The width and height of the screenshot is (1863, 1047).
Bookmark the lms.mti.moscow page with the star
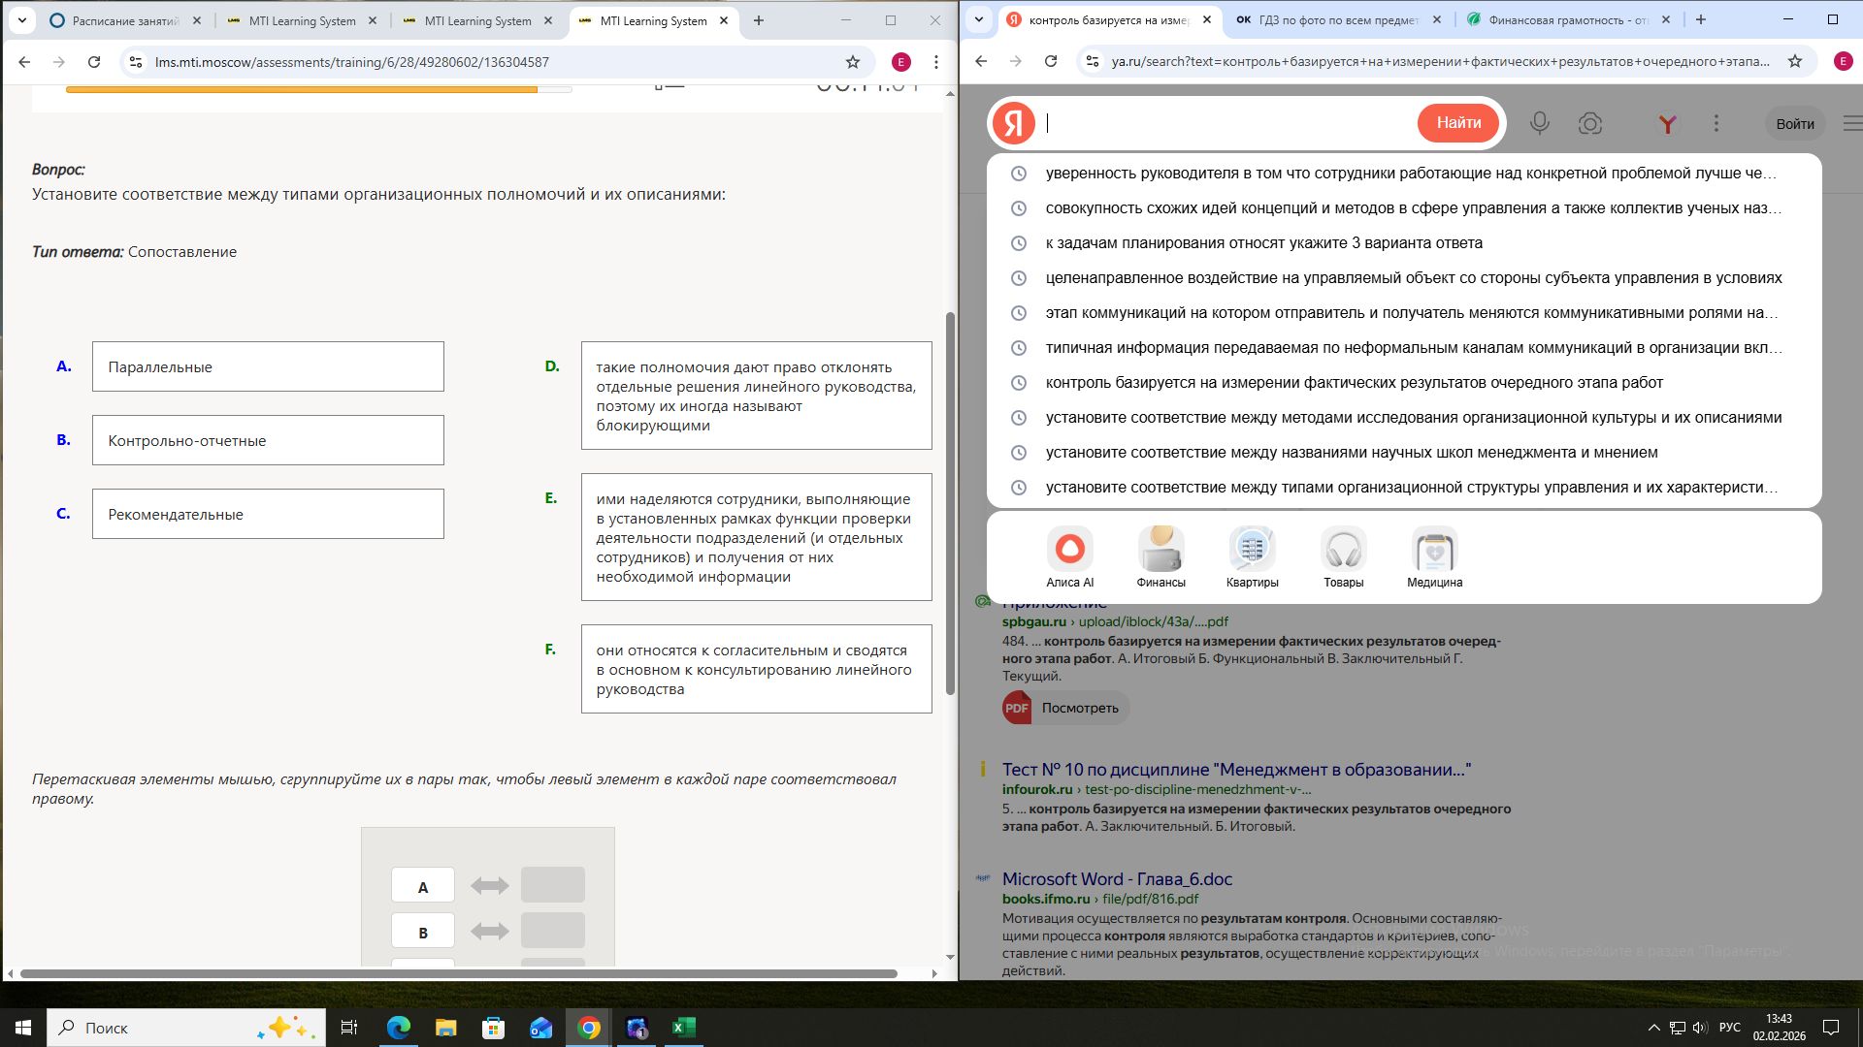pyautogui.click(x=853, y=62)
